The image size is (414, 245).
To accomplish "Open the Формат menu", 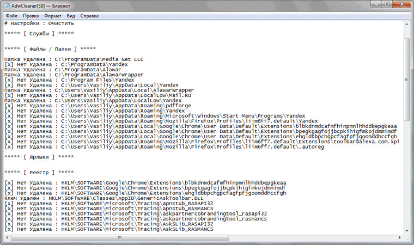I will click(53, 16).
